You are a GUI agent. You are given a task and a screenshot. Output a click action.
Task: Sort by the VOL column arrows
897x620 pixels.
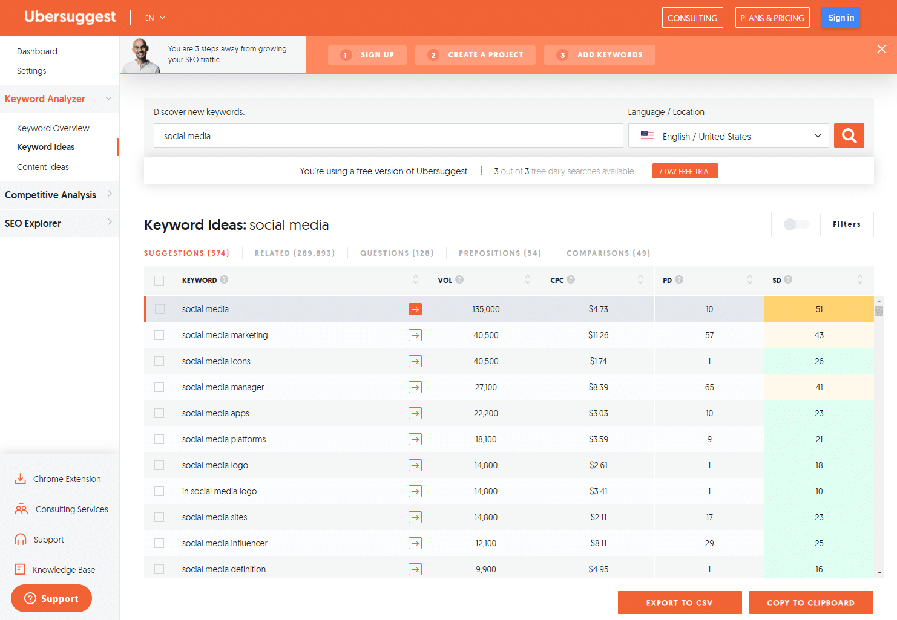coord(528,279)
